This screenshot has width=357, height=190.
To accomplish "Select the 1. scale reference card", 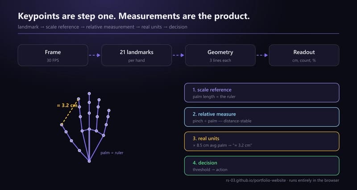I will tap(262, 93).
